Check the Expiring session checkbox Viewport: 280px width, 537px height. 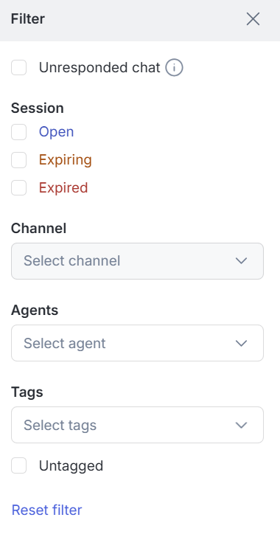(x=19, y=160)
